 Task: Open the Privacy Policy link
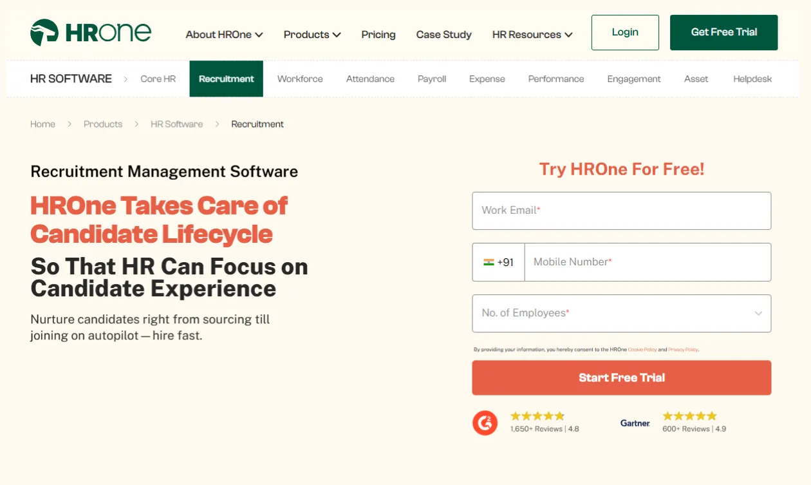tap(683, 350)
